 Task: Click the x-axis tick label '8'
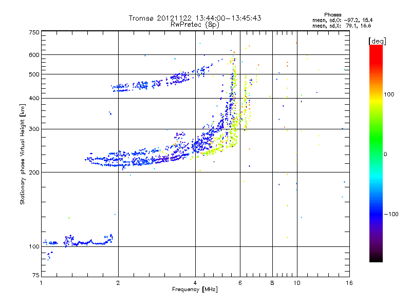272,283
